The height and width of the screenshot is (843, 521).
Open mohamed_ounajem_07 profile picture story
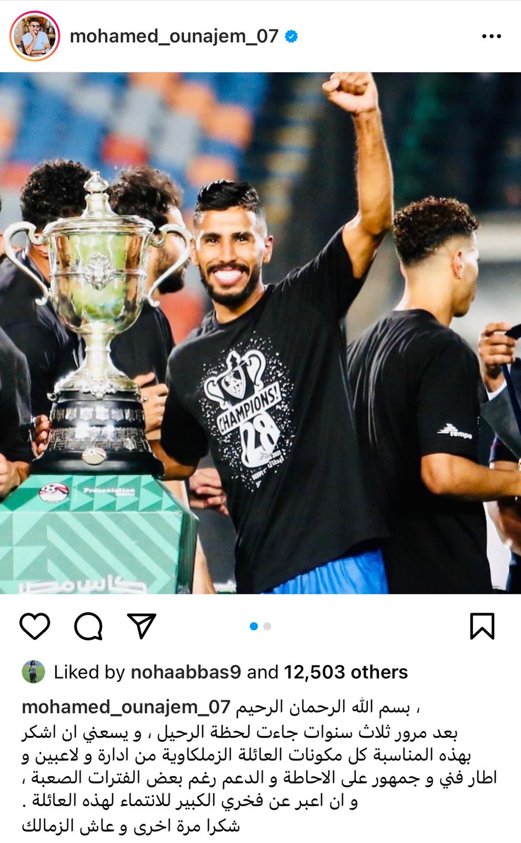coord(35,36)
